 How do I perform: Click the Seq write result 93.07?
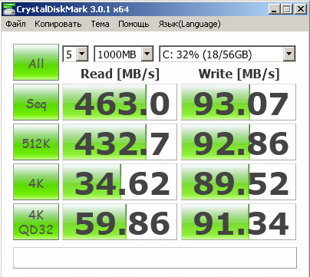[239, 102]
